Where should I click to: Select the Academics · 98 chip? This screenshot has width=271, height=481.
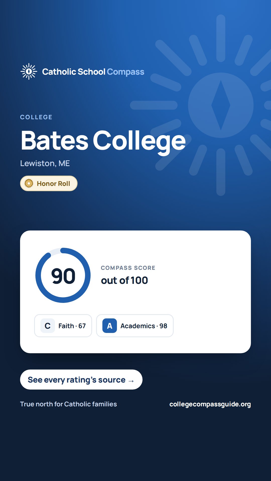tap(135, 326)
